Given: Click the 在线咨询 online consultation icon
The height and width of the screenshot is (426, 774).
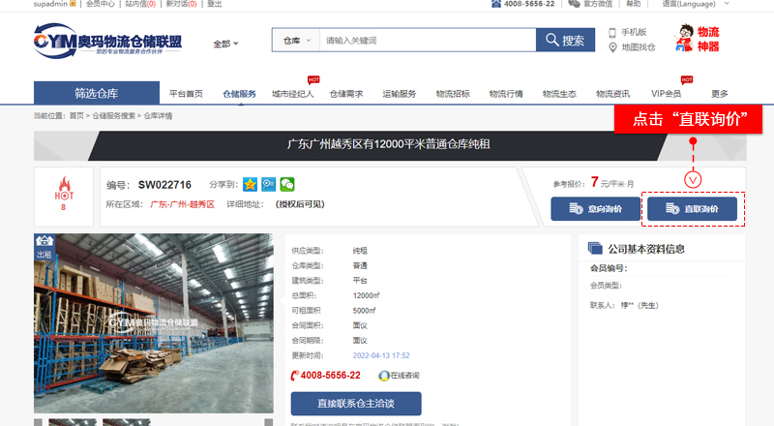Looking at the screenshot, I should 384,376.
